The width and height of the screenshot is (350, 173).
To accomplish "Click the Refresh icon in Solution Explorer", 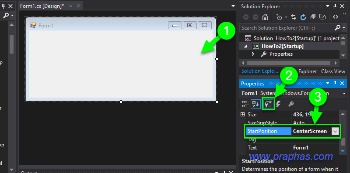I will pos(303,17).
